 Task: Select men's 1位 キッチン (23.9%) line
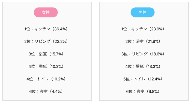tap(143, 29)
